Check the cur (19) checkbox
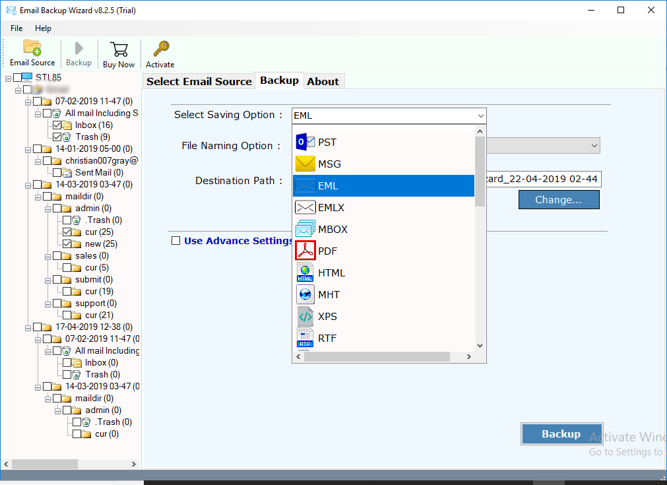This screenshot has width=667, height=485. point(67,292)
